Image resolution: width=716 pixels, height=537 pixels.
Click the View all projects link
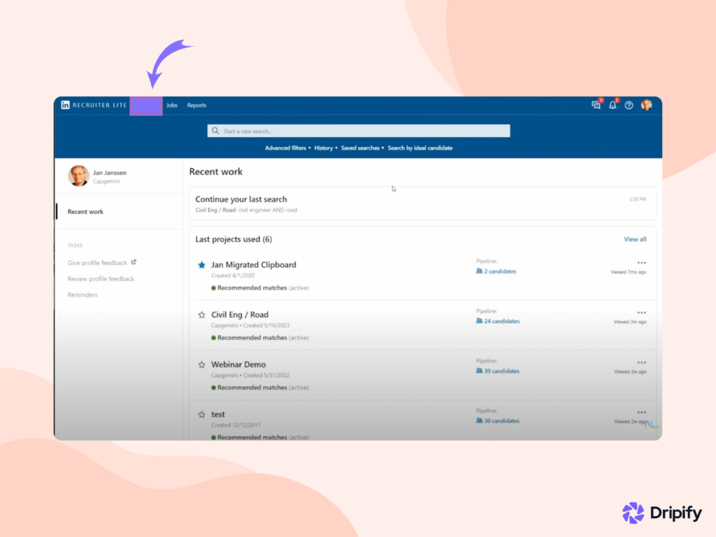[x=634, y=238]
